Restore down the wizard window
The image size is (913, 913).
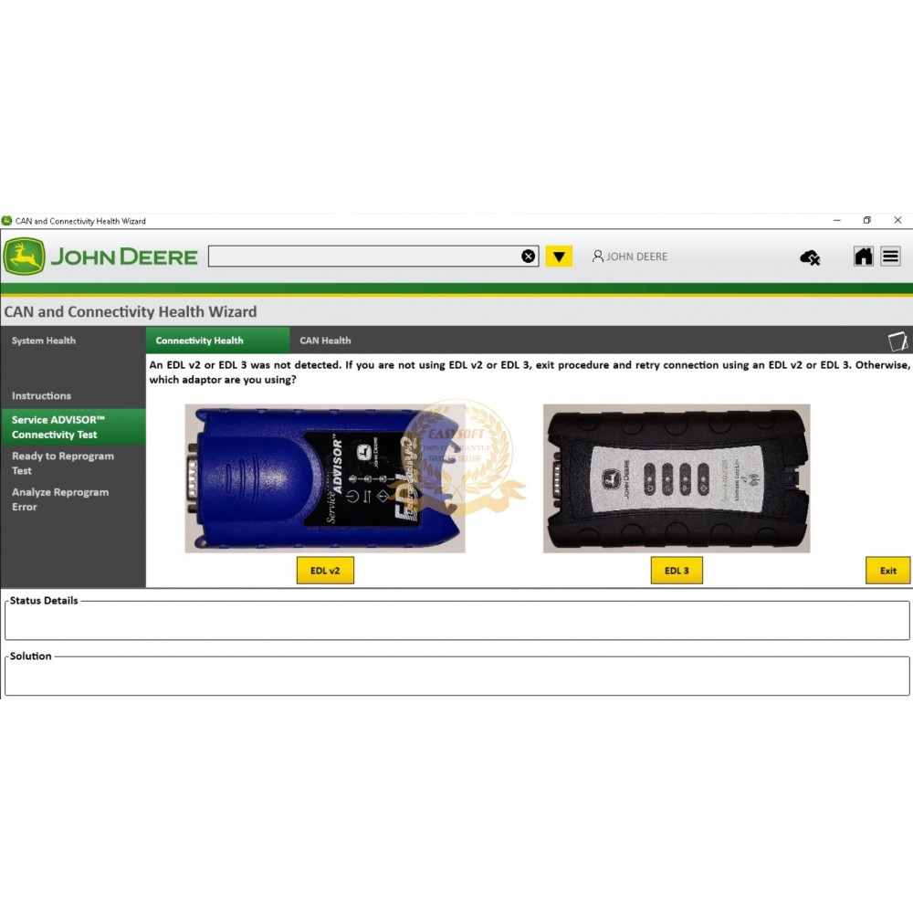click(867, 221)
